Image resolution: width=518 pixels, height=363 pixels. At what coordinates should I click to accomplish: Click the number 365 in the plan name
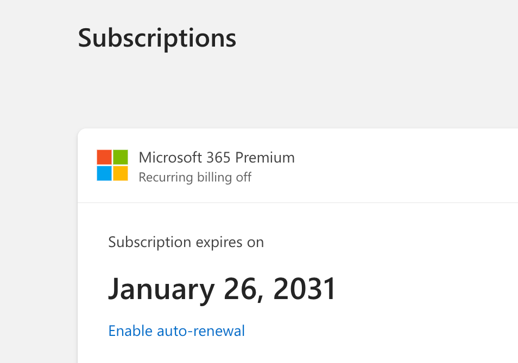tap(219, 158)
